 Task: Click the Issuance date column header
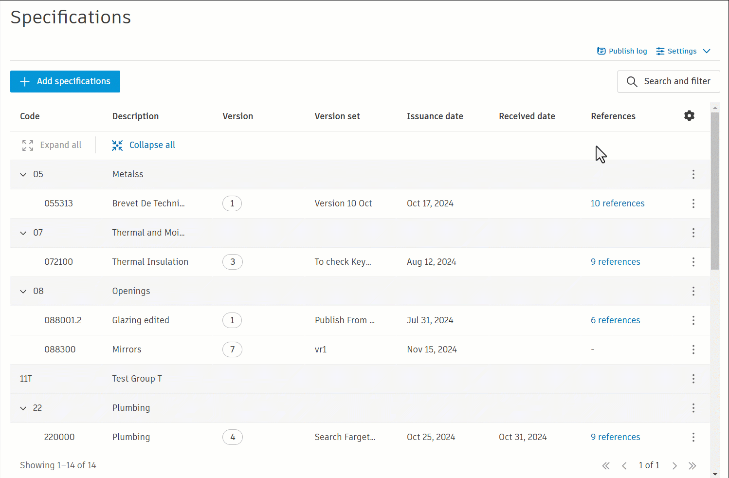pyautogui.click(x=435, y=116)
